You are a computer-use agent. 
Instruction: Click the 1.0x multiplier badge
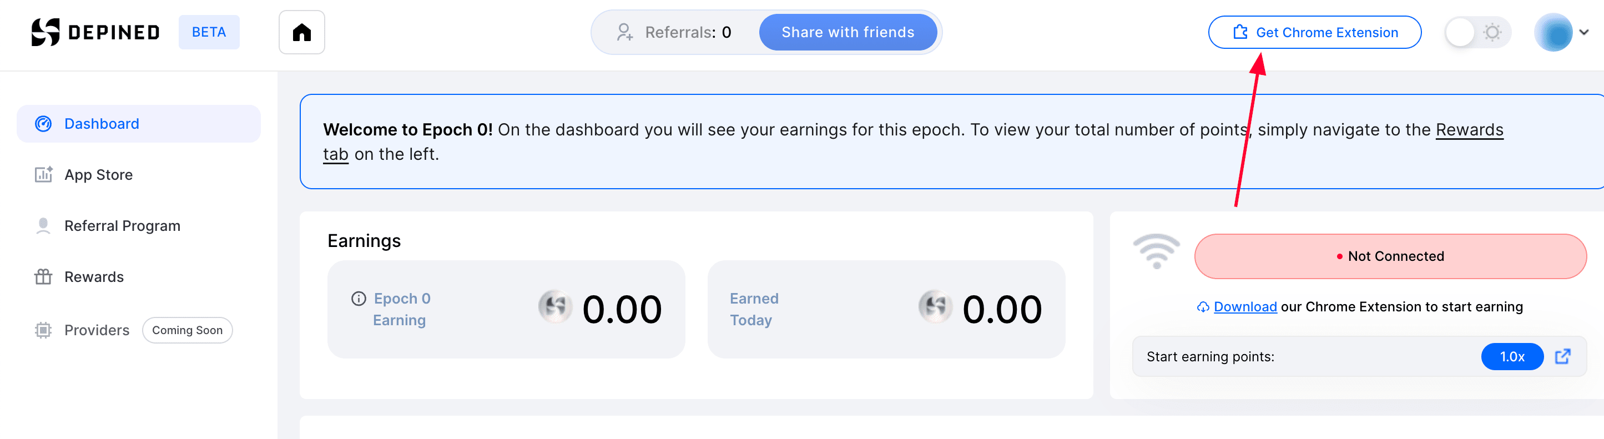click(1512, 357)
